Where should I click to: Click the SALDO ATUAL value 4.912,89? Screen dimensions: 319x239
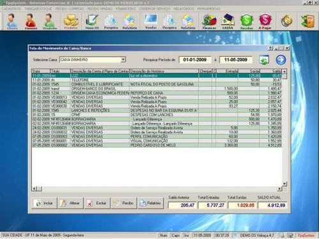pos(272,205)
